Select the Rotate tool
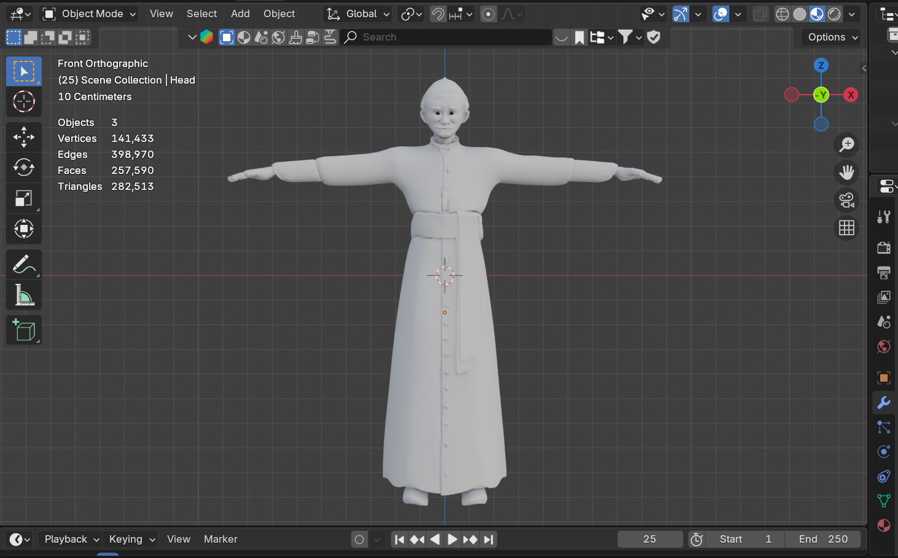This screenshot has width=898, height=558. click(x=23, y=167)
